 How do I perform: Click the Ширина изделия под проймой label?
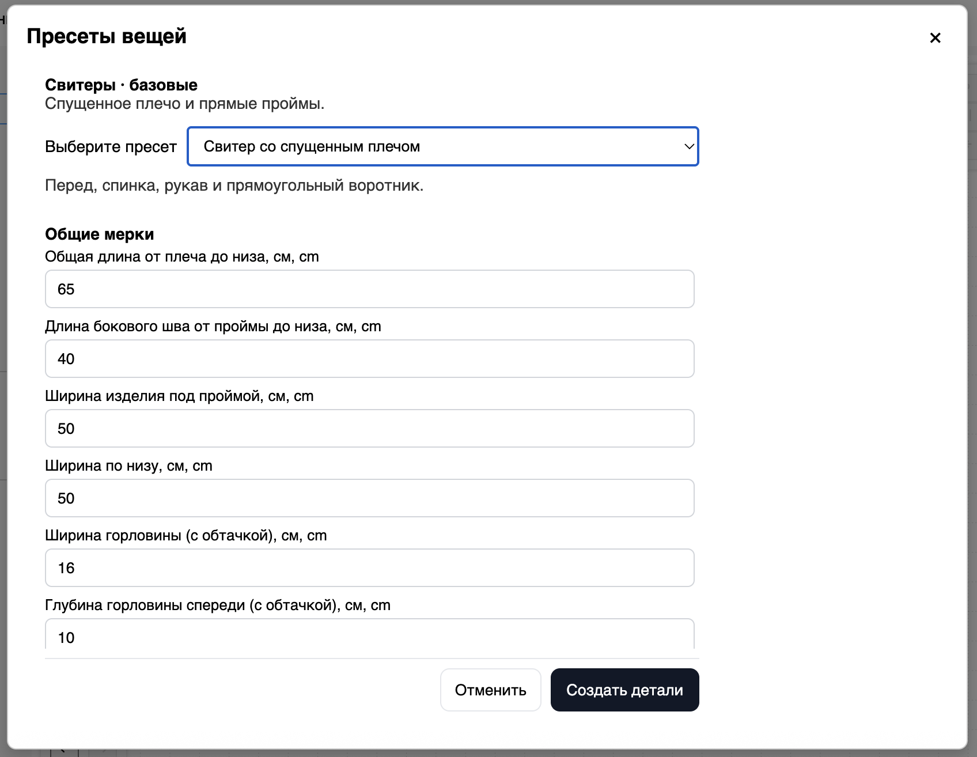pyautogui.click(x=179, y=396)
